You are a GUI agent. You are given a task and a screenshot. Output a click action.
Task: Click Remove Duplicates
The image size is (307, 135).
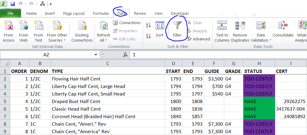coord(240,31)
